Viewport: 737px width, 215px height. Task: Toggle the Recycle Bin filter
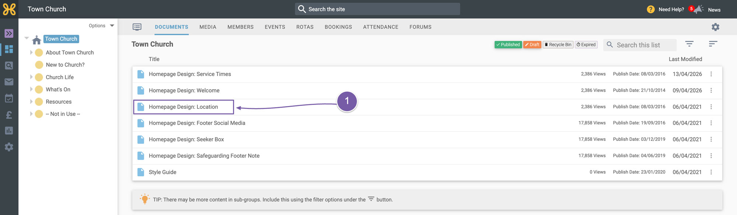pos(558,45)
